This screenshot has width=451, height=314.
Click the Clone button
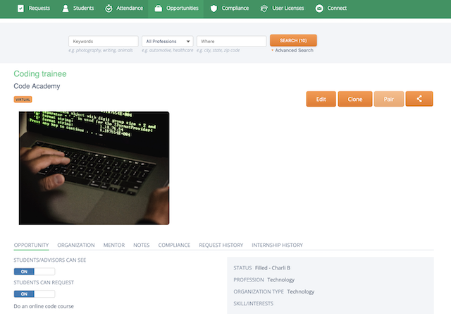point(355,99)
